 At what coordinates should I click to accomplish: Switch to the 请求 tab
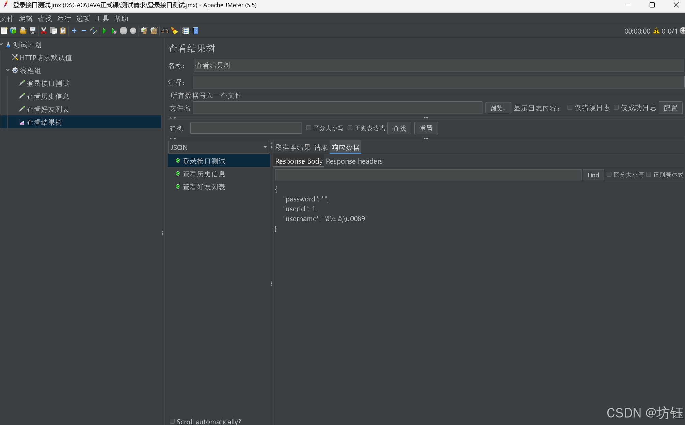click(321, 147)
